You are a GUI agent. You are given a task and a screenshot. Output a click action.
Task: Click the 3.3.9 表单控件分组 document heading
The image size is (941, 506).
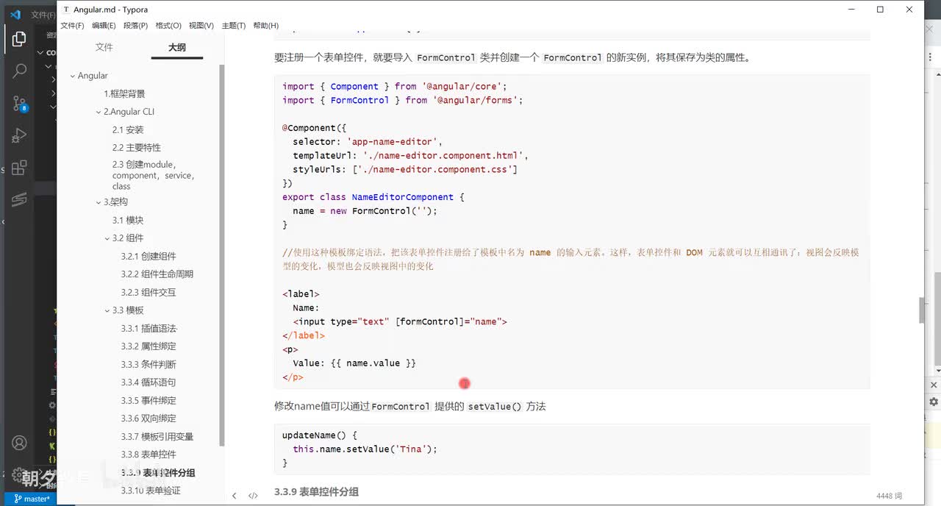pyautogui.click(x=316, y=491)
